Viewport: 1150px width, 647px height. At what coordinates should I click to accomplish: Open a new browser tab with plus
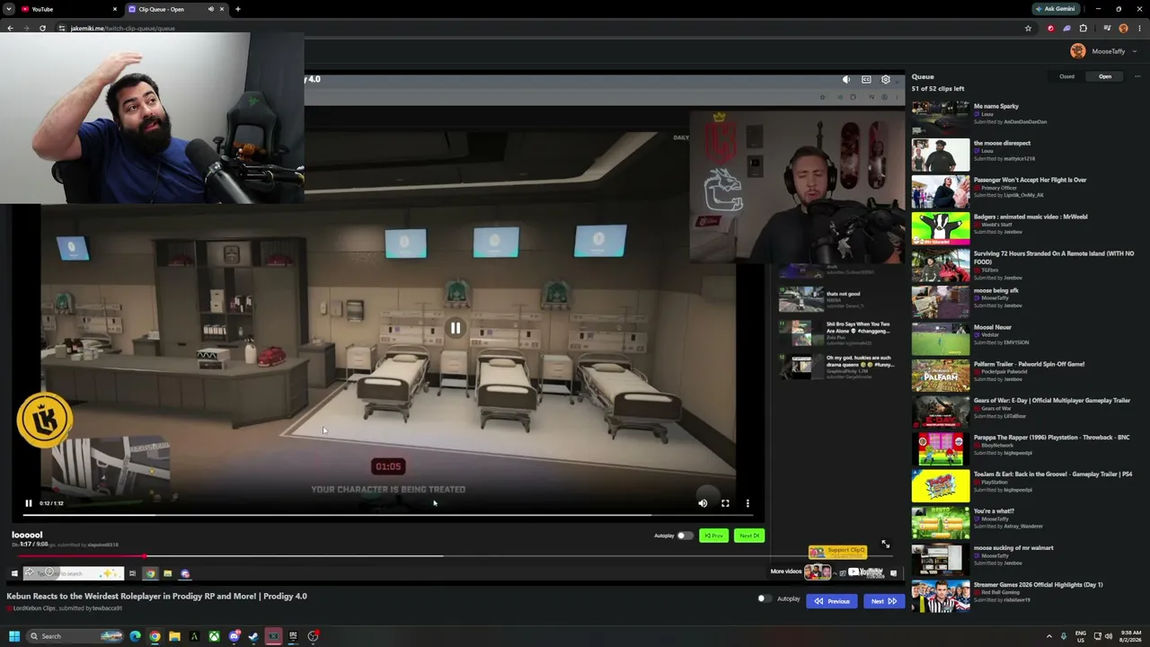click(237, 9)
